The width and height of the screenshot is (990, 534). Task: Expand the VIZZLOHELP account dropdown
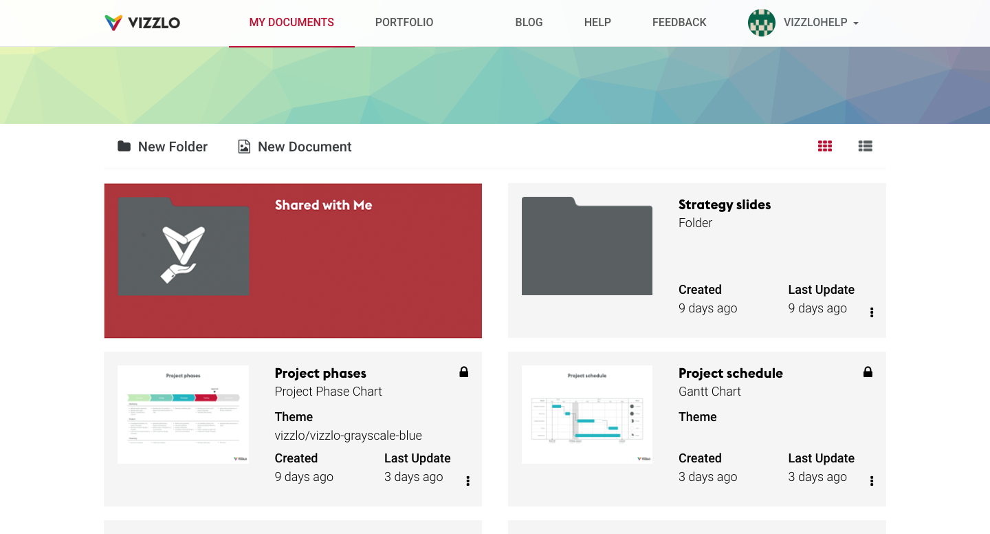click(x=856, y=23)
